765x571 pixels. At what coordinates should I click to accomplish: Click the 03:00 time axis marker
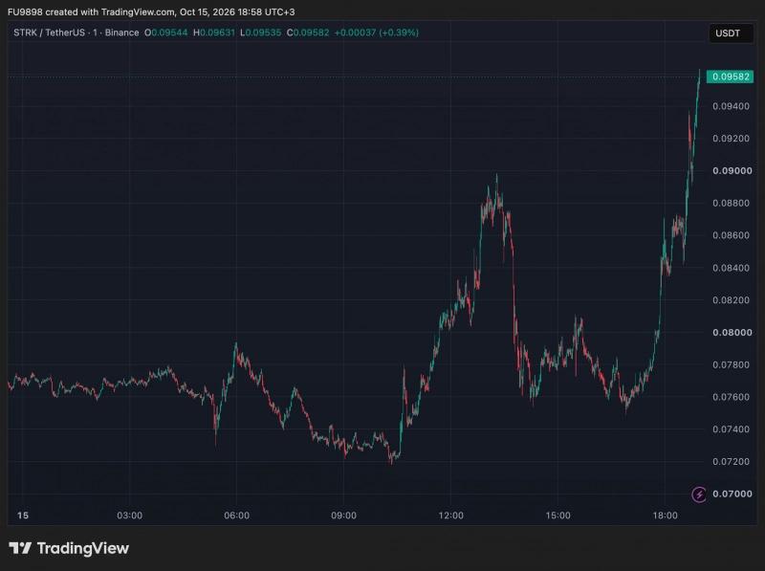pyautogui.click(x=130, y=516)
